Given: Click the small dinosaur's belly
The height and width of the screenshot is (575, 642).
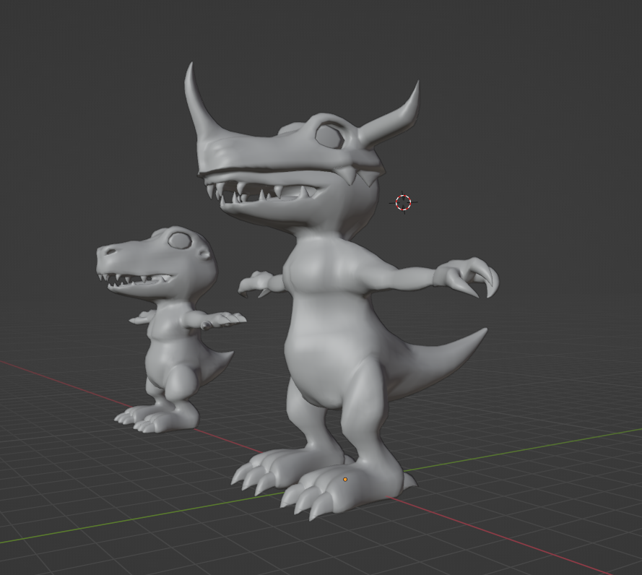Looking at the screenshot, I should click(165, 358).
